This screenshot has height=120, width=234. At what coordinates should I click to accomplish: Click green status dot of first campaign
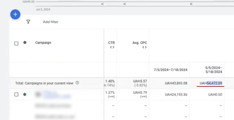25,94
